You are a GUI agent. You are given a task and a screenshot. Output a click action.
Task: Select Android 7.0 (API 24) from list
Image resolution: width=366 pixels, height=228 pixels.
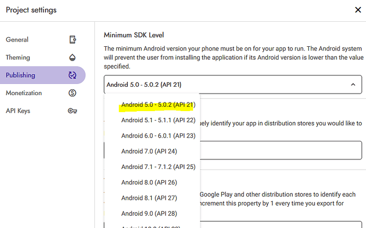[149, 151]
